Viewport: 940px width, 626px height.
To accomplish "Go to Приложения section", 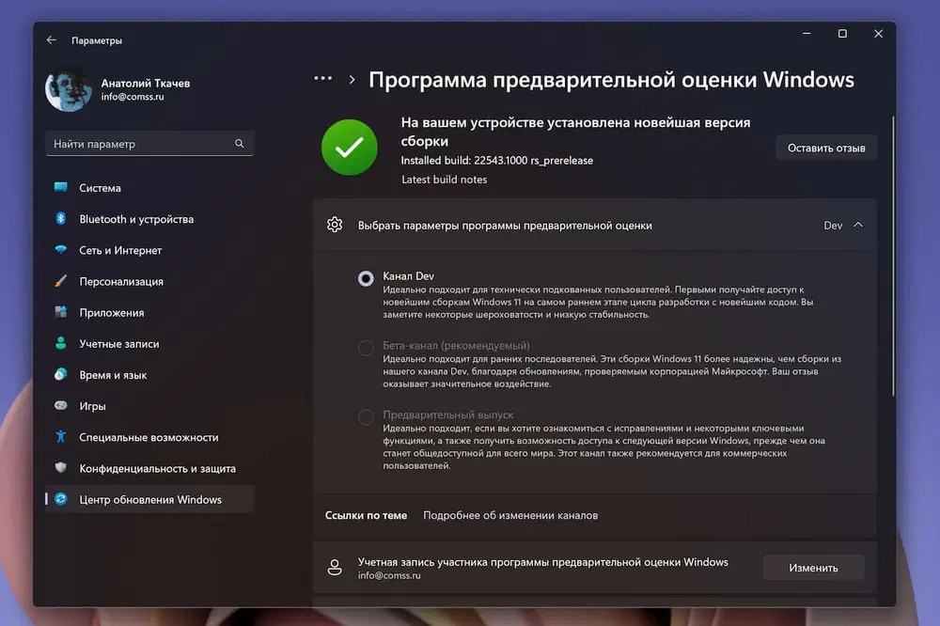I will [x=149, y=312].
